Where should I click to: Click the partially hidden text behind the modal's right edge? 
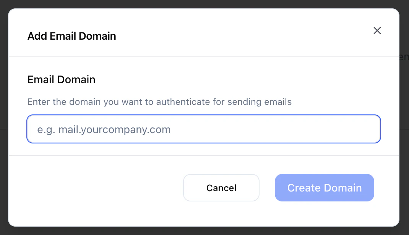404,57
